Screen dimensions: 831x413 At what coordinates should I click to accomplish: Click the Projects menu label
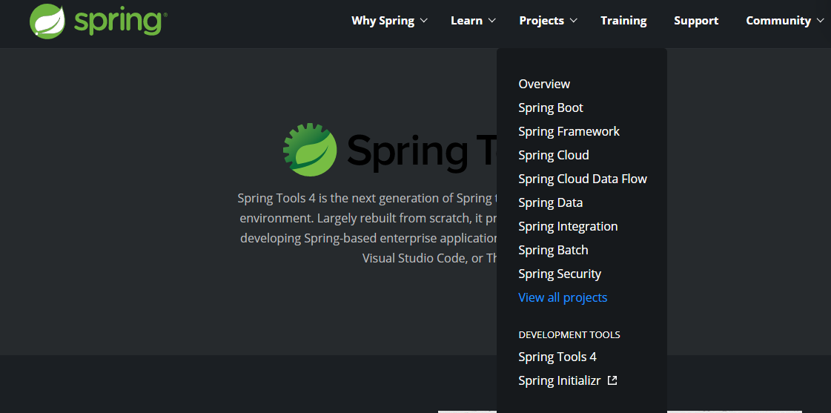point(542,21)
